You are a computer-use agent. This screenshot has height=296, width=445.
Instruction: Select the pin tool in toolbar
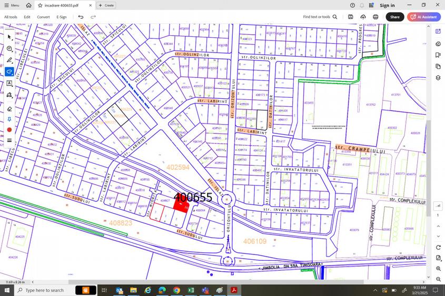pos(9,119)
